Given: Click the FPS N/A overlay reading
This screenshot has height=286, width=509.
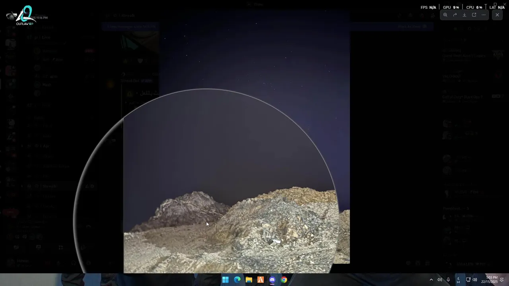Looking at the screenshot, I should point(428,8).
